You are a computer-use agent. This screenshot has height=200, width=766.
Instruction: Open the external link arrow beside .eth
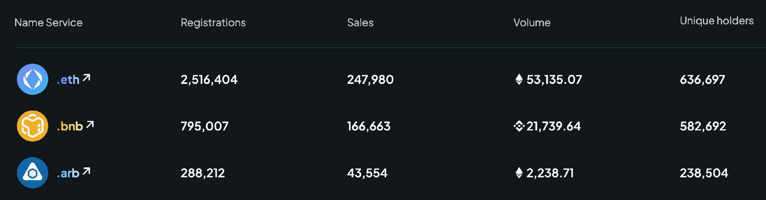pyautogui.click(x=87, y=78)
